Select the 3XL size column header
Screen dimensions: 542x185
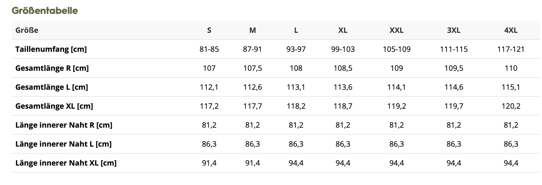[x=454, y=30]
